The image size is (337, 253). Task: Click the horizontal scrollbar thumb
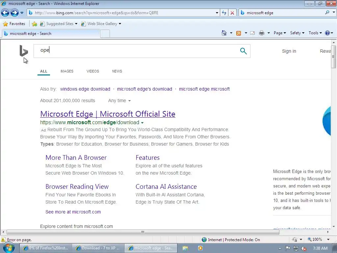(x=143, y=232)
